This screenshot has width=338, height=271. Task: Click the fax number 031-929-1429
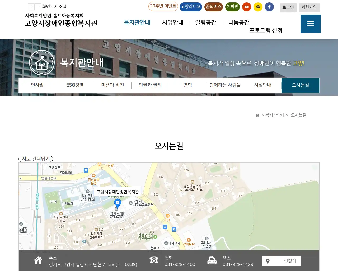[238, 264]
